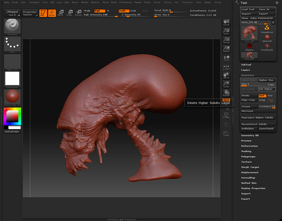Collapse the Geometry section header
Image resolution: width=282 pixels, height=221 pixels.
tap(247, 75)
